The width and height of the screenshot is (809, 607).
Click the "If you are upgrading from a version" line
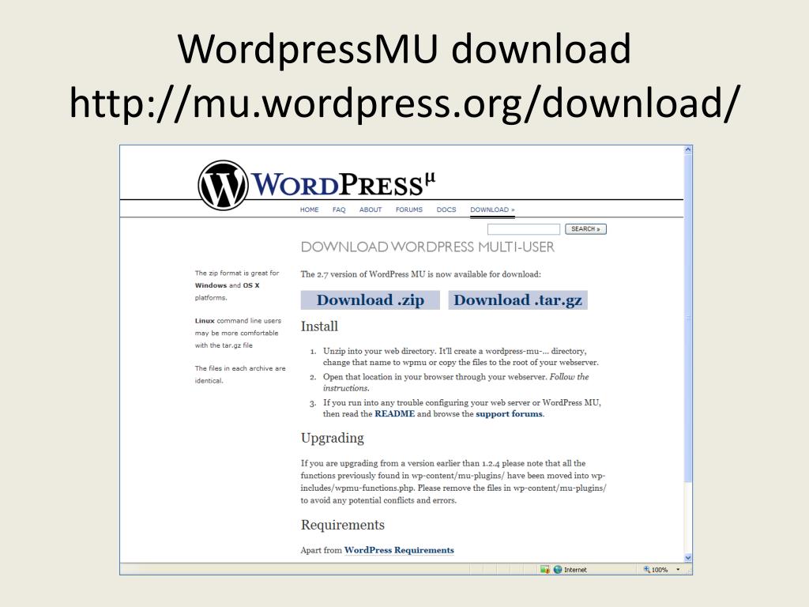tap(443, 463)
